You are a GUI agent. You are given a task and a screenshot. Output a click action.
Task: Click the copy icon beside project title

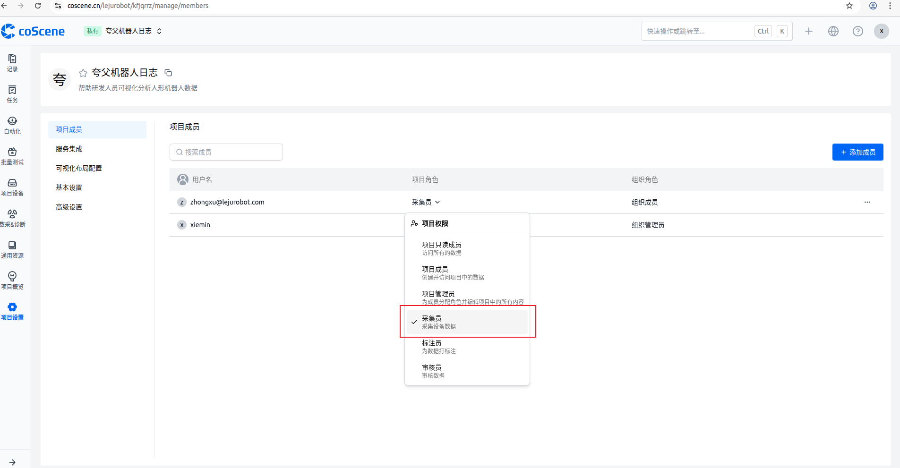[x=168, y=73]
